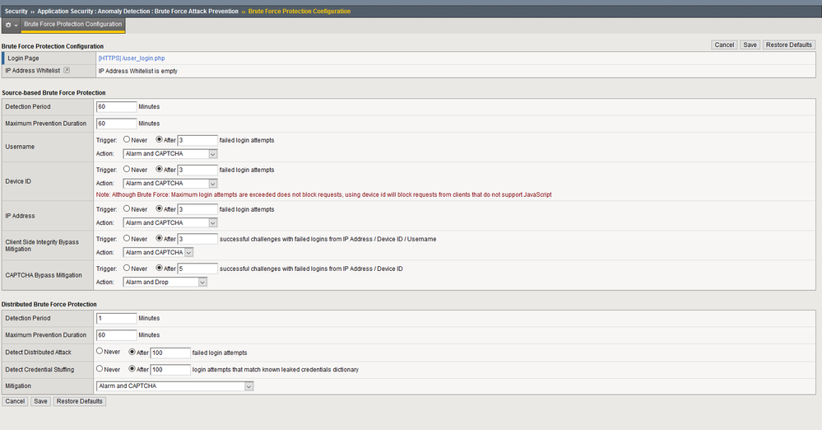Click top Restore Defaults button
This screenshot has height=430, width=822.
pyautogui.click(x=788, y=44)
